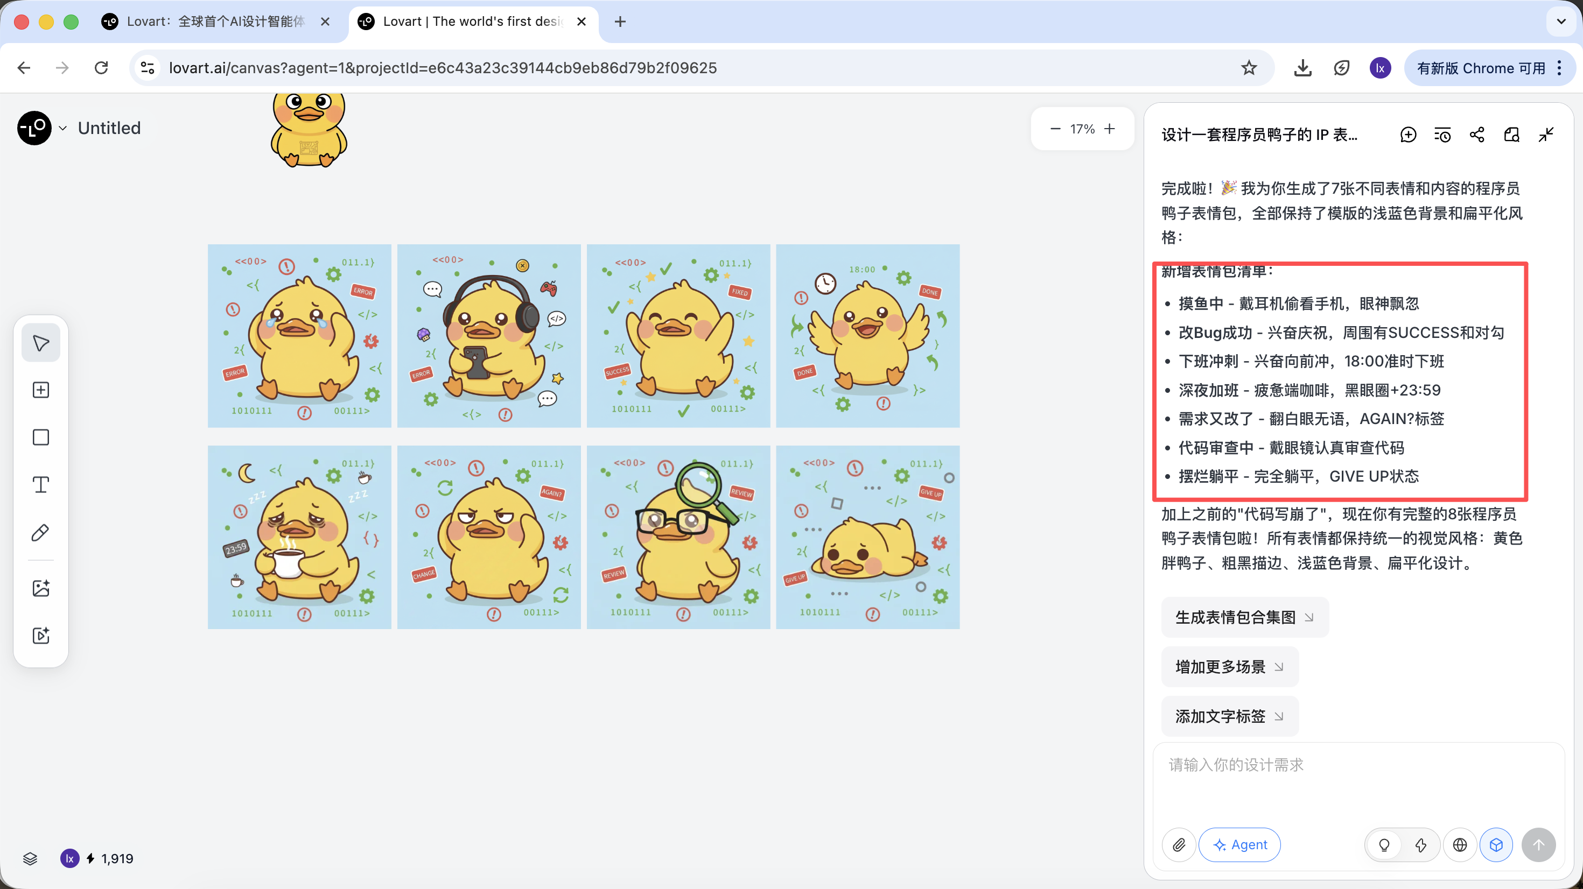Zoom in canvas with plus button
Screen dimensions: 1583x889
tap(1109, 129)
